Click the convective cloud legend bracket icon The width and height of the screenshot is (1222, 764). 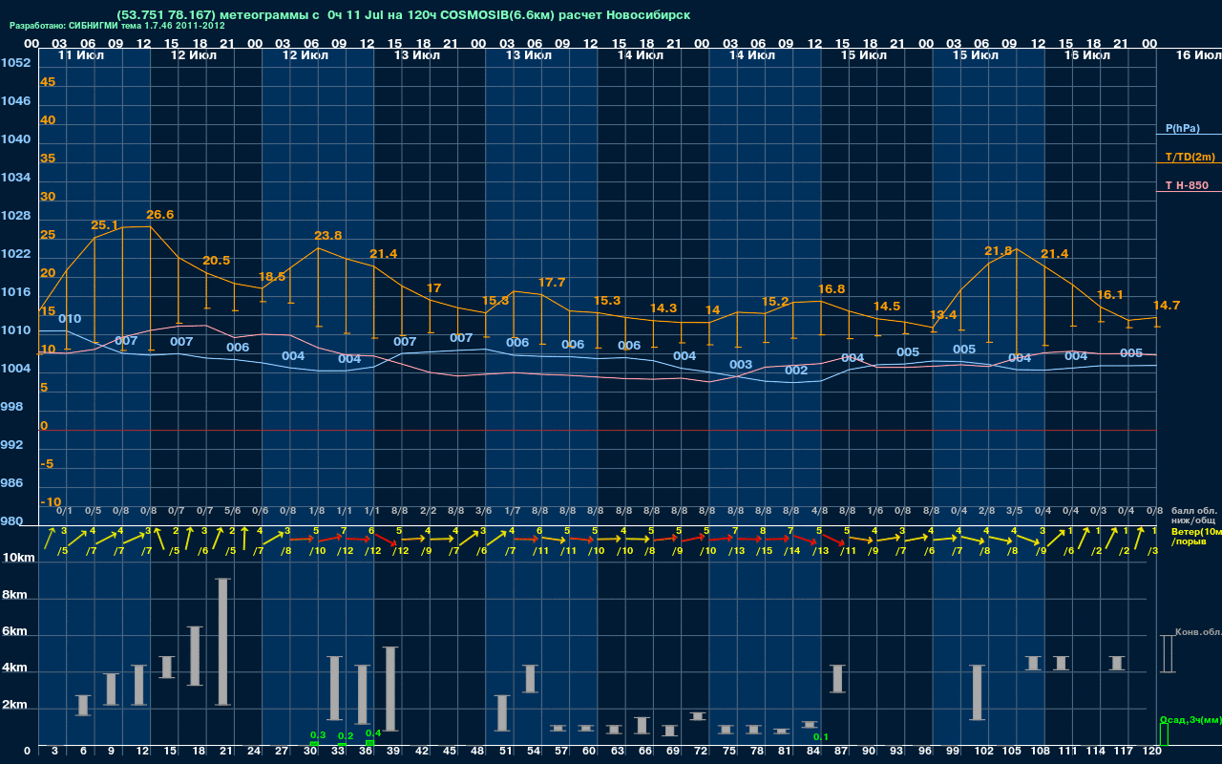coord(1167,654)
